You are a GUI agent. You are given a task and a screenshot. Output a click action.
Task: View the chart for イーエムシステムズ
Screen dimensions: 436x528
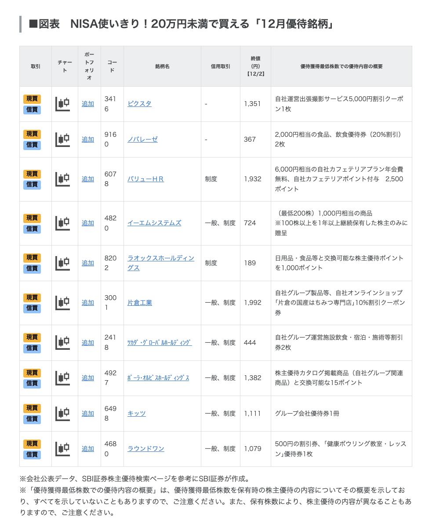click(x=63, y=223)
